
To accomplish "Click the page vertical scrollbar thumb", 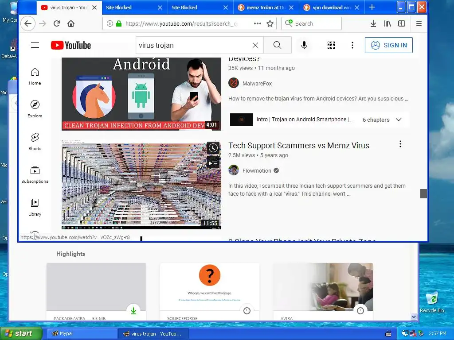I will 423,194.
